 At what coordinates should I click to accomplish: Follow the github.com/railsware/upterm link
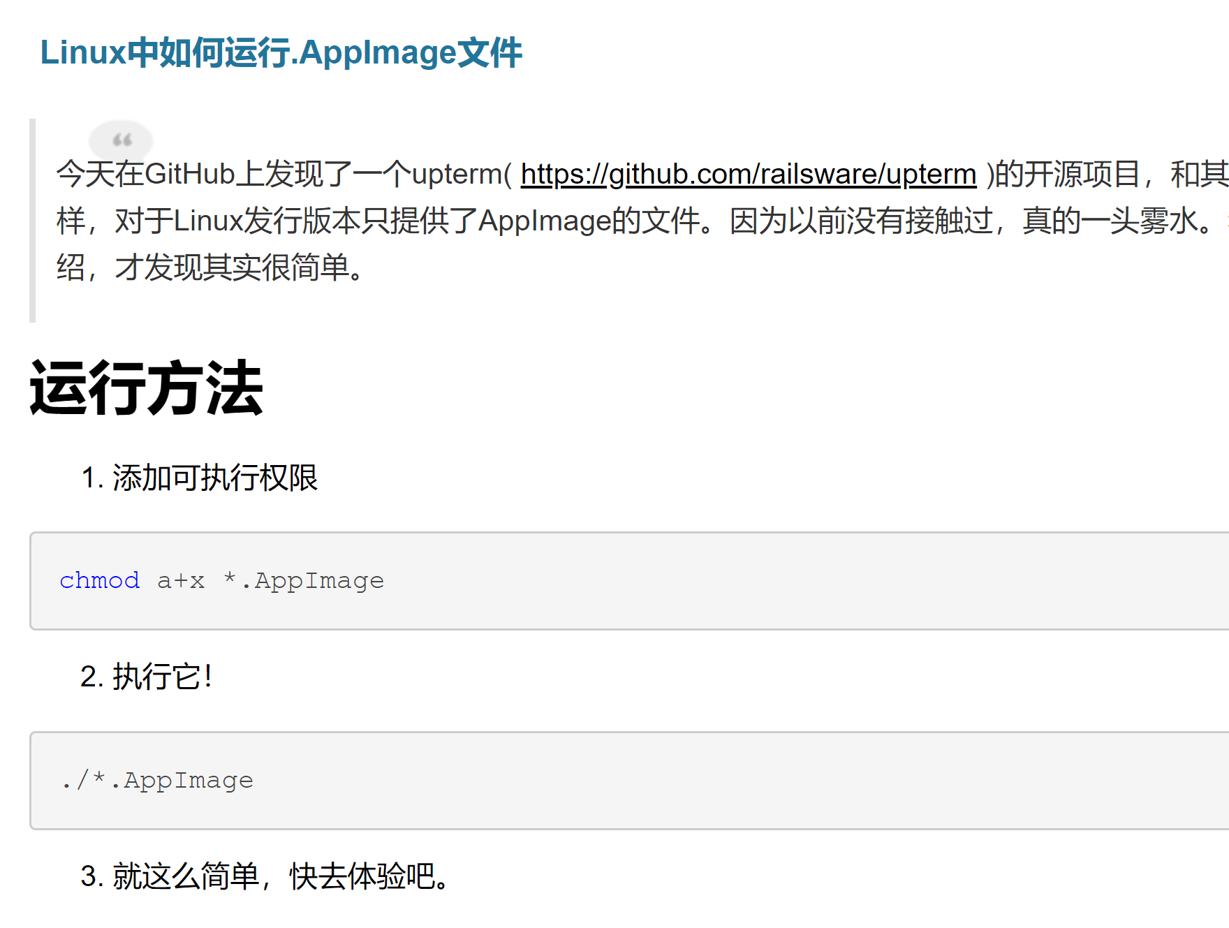pyautogui.click(x=749, y=174)
